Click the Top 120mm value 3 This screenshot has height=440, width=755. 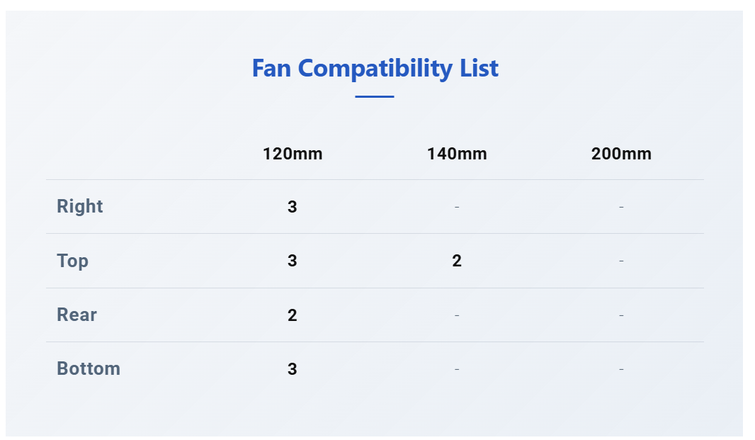293,261
